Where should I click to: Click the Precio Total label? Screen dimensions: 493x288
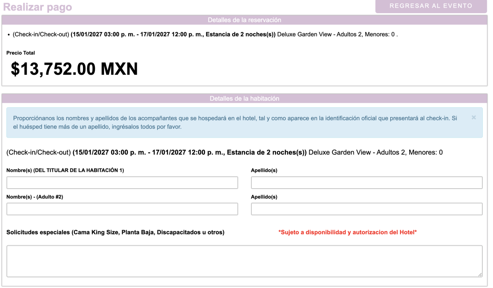pyautogui.click(x=21, y=53)
